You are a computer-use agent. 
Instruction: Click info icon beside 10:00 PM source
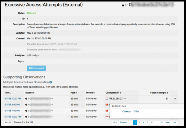click(26, 99)
